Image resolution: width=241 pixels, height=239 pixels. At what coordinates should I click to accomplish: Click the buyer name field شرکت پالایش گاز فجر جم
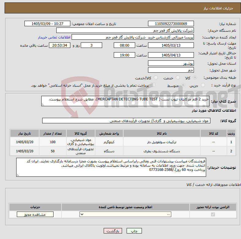125,31
